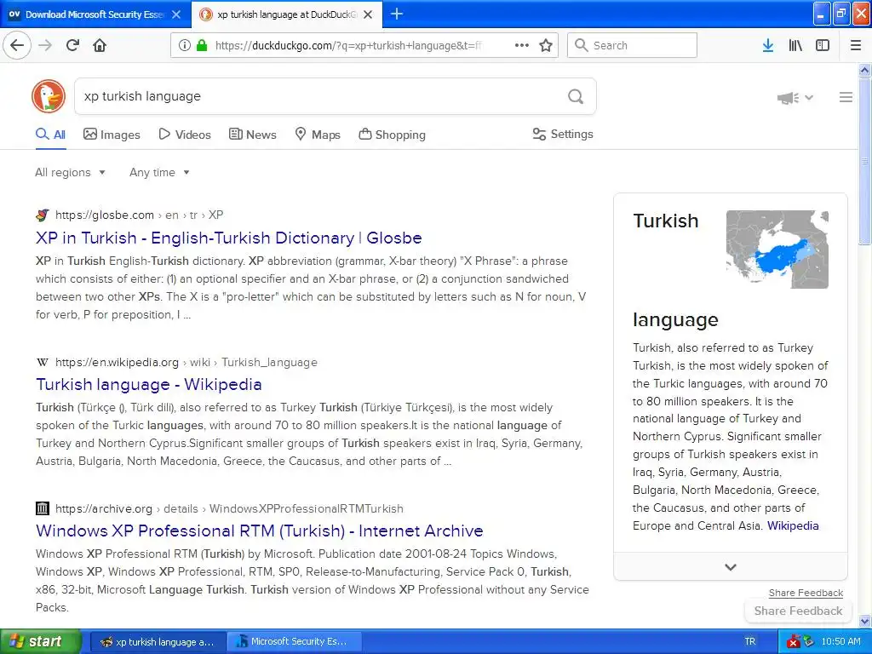
Task: Switch to Maps results
Action: [x=318, y=135]
